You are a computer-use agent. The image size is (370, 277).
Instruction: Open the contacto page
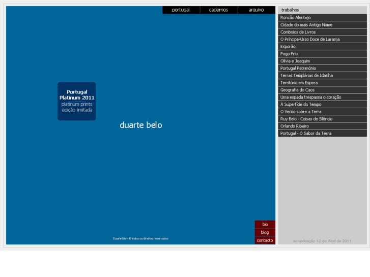[x=265, y=240]
